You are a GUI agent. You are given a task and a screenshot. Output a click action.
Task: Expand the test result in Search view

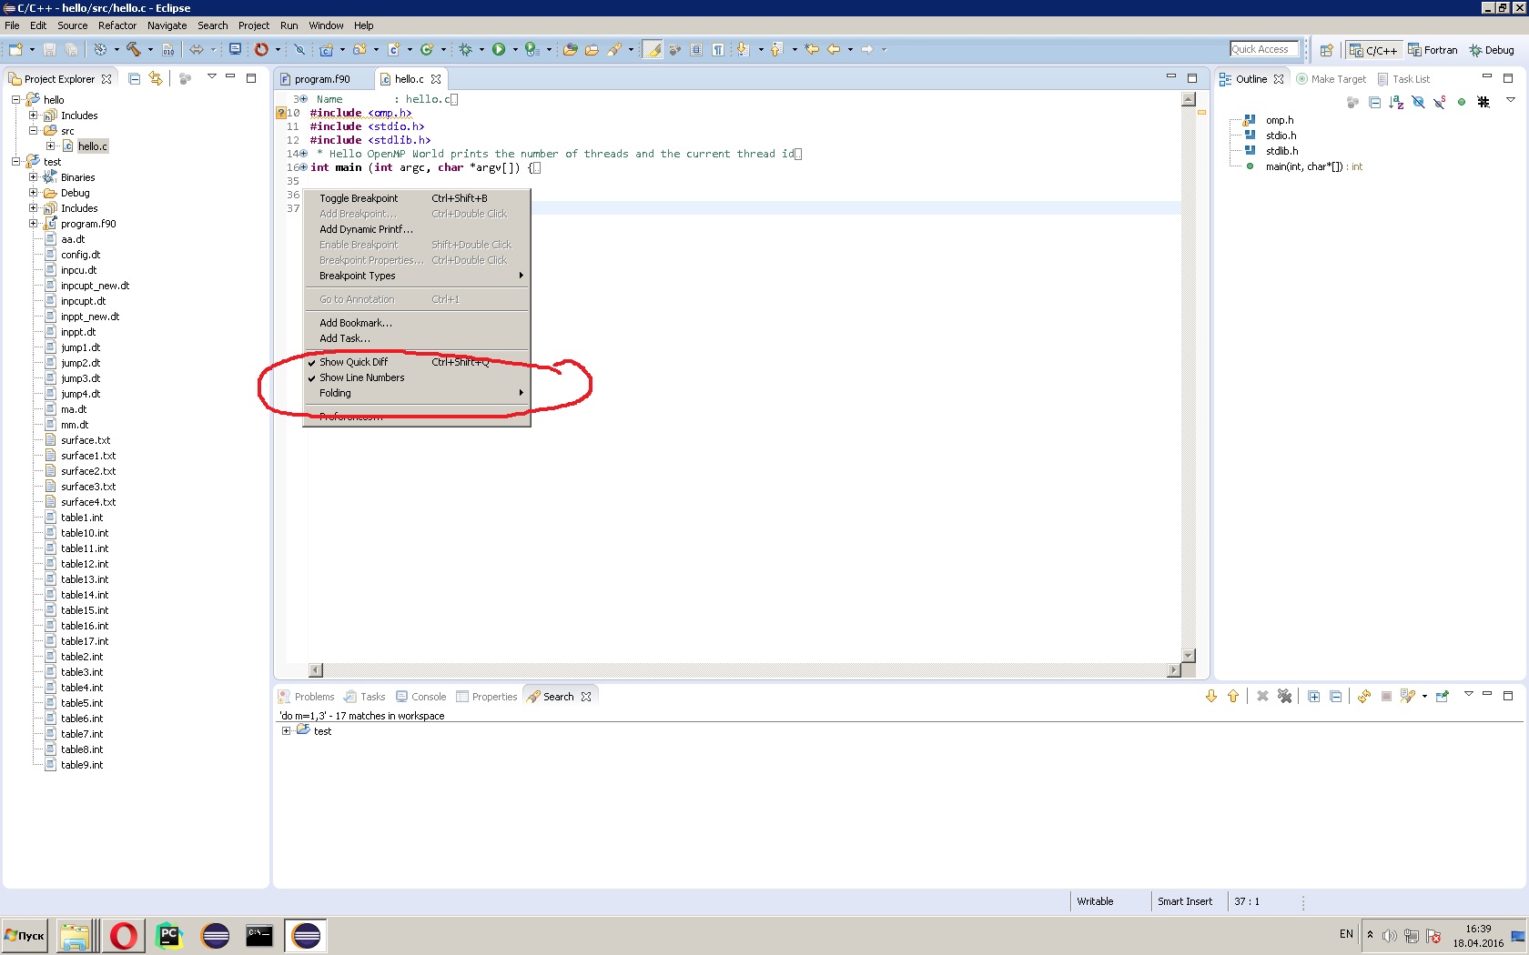tap(286, 731)
